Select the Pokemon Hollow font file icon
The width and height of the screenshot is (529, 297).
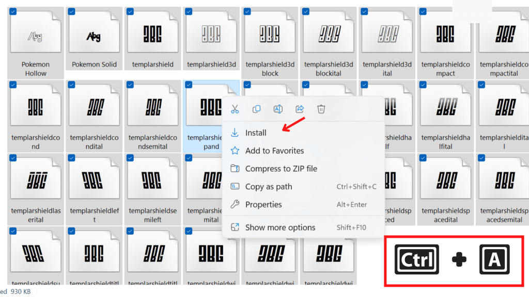tap(36, 32)
